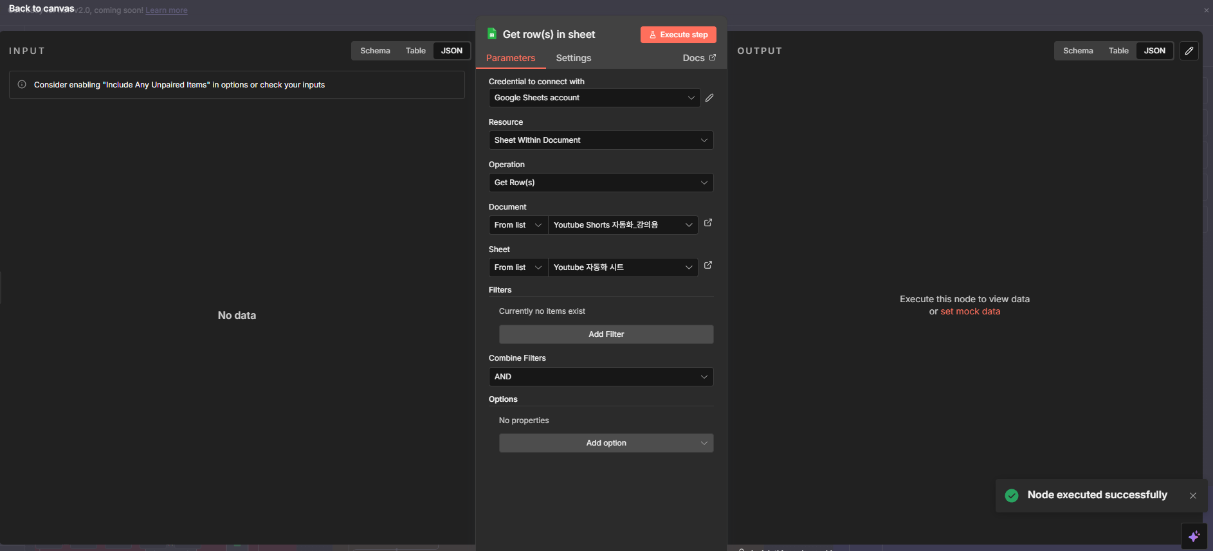
Task: Click the Document field label
Action: 507,207
